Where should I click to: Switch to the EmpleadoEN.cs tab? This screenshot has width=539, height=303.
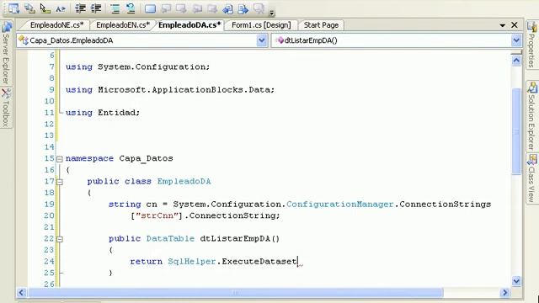point(123,25)
